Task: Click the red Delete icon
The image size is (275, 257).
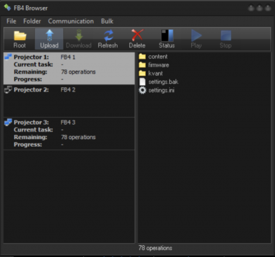Action: click(137, 35)
